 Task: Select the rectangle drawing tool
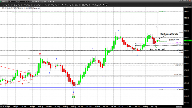28,5
